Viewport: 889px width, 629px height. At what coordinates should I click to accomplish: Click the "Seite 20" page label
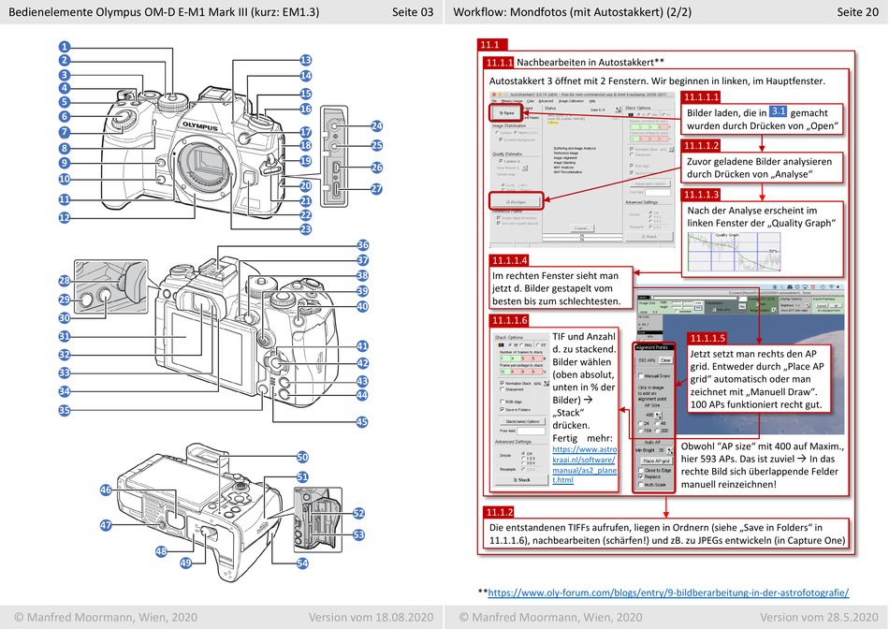[x=857, y=12]
